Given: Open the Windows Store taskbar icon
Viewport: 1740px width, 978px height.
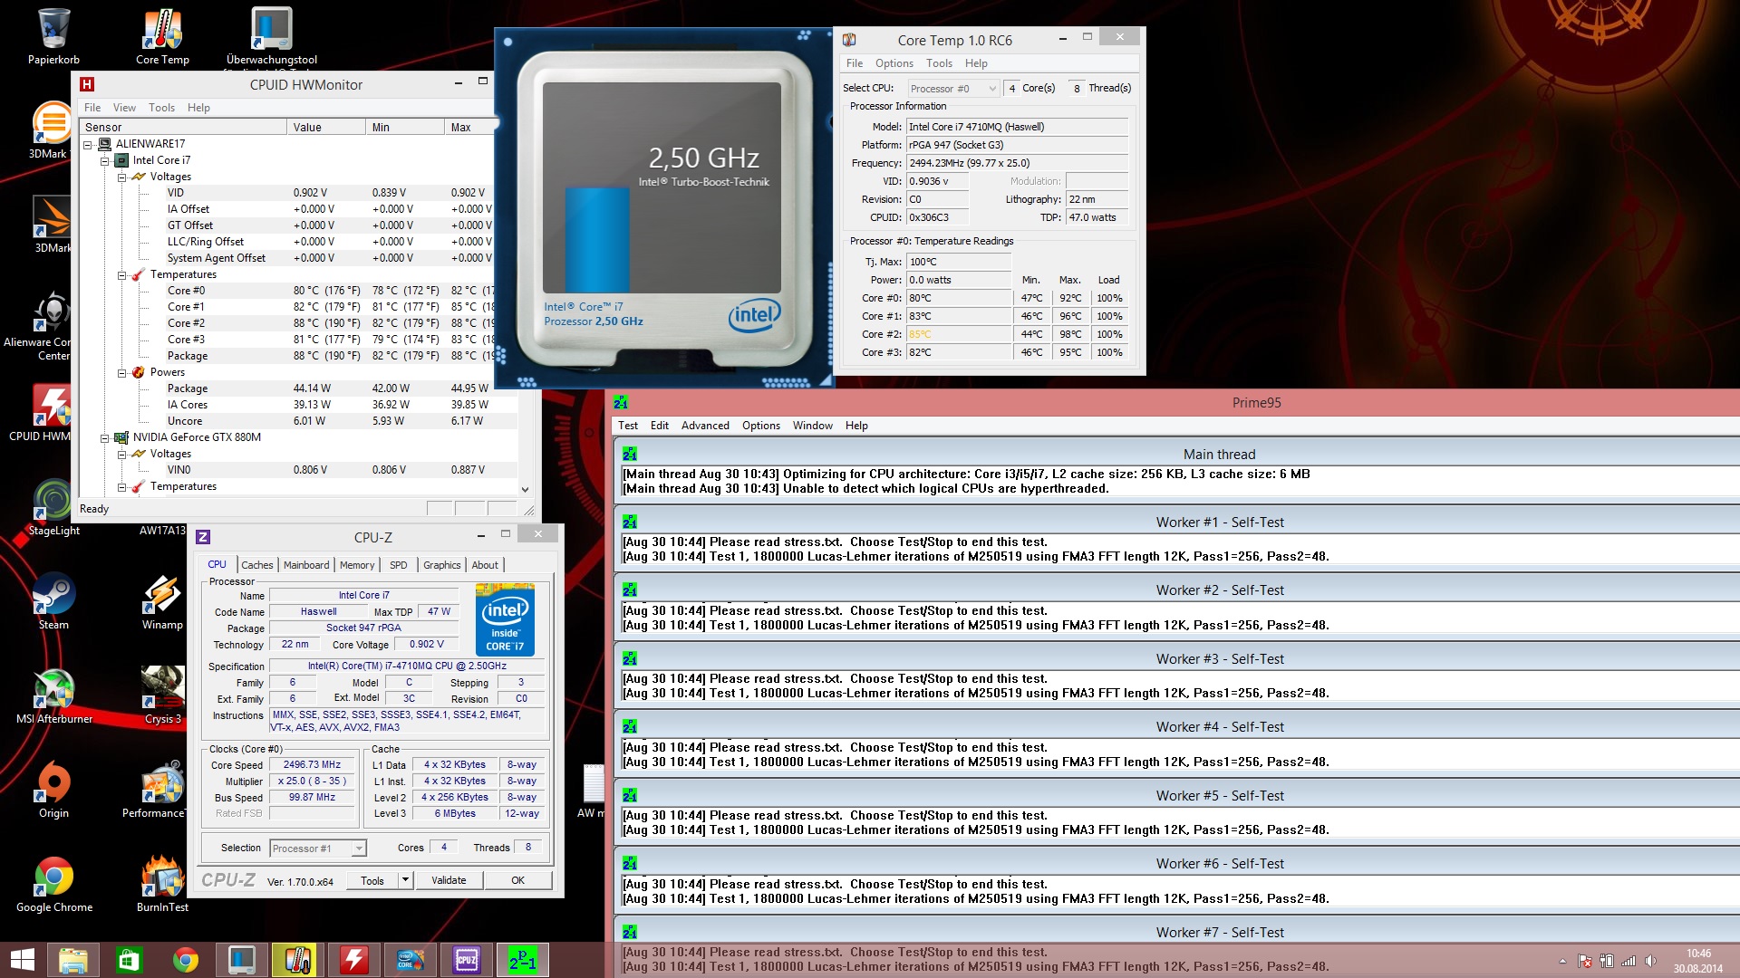Looking at the screenshot, I should [x=129, y=960].
